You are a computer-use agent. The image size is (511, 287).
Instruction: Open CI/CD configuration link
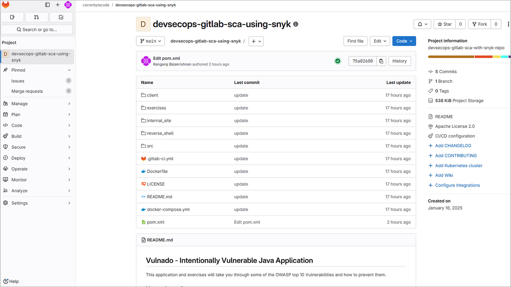pyautogui.click(x=455, y=136)
